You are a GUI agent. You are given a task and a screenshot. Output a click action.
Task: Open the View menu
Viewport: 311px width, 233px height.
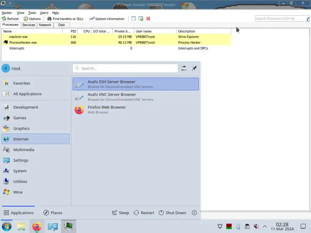click(20, 13)
